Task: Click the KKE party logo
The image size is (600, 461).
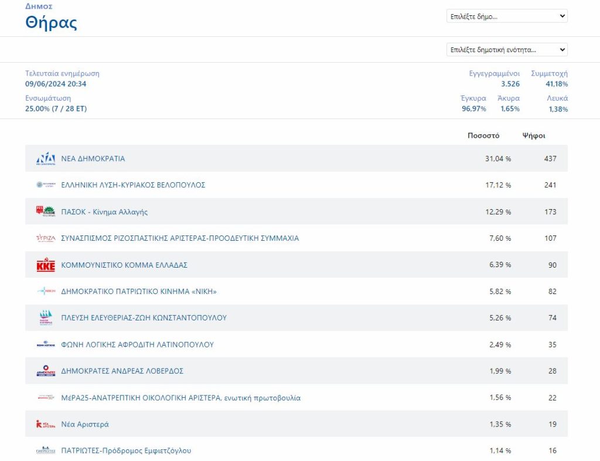Action: pyautogui.click(x=46, y=265)
